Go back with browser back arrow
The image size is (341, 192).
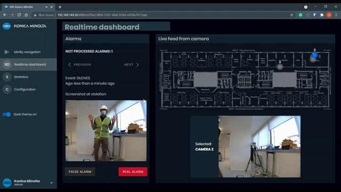[x=5, y=15]
